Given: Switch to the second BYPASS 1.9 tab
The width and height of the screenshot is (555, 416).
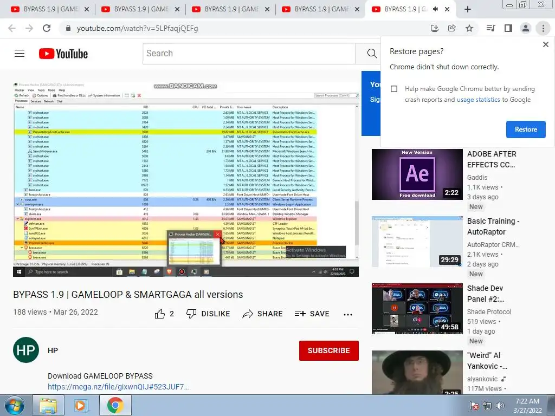Looking at the screenshot, I should pos(140,9).
